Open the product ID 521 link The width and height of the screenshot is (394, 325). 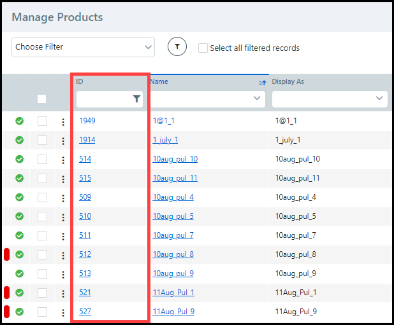(85, 293)
